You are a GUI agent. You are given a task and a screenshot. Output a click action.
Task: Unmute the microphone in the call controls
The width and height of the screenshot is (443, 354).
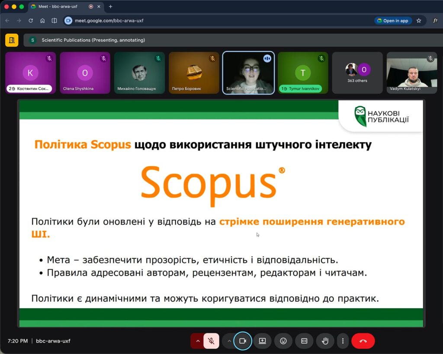tap(211, 341)
